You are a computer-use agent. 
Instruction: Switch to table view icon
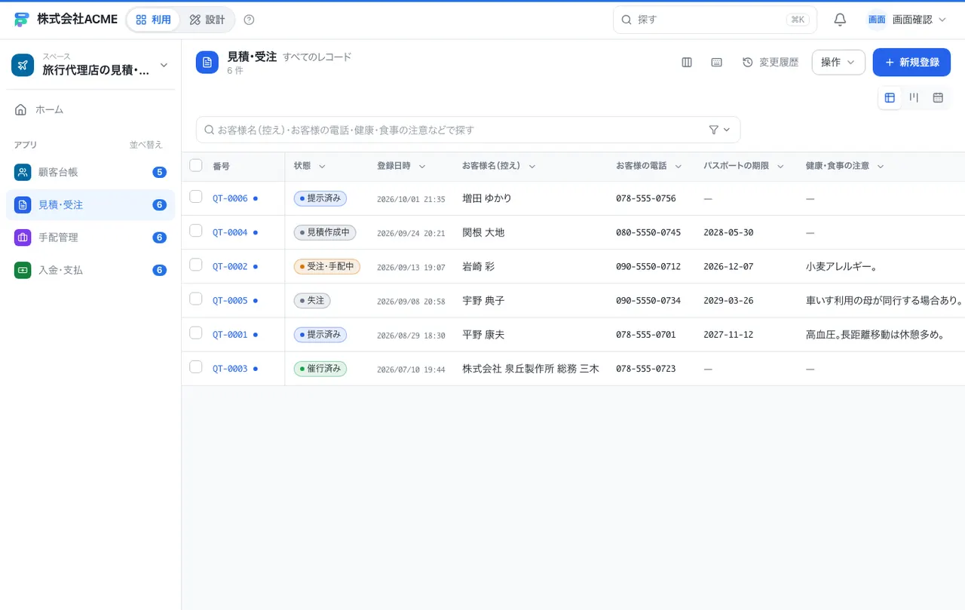(x=890, y=97)
